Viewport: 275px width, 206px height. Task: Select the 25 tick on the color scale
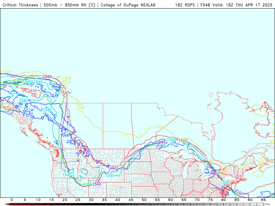coord(78,200)
